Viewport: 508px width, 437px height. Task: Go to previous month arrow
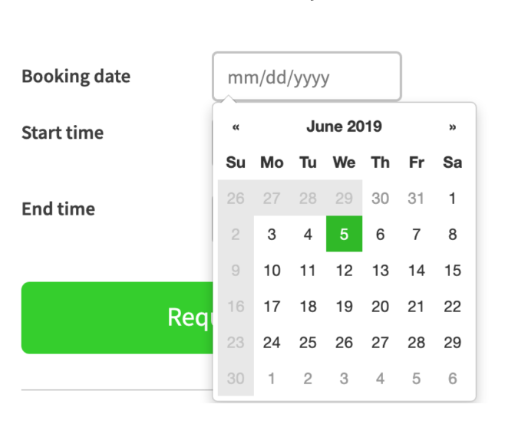coord(236,127)
